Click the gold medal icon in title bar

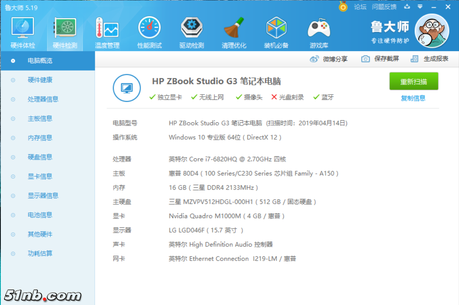click(343, 7)
